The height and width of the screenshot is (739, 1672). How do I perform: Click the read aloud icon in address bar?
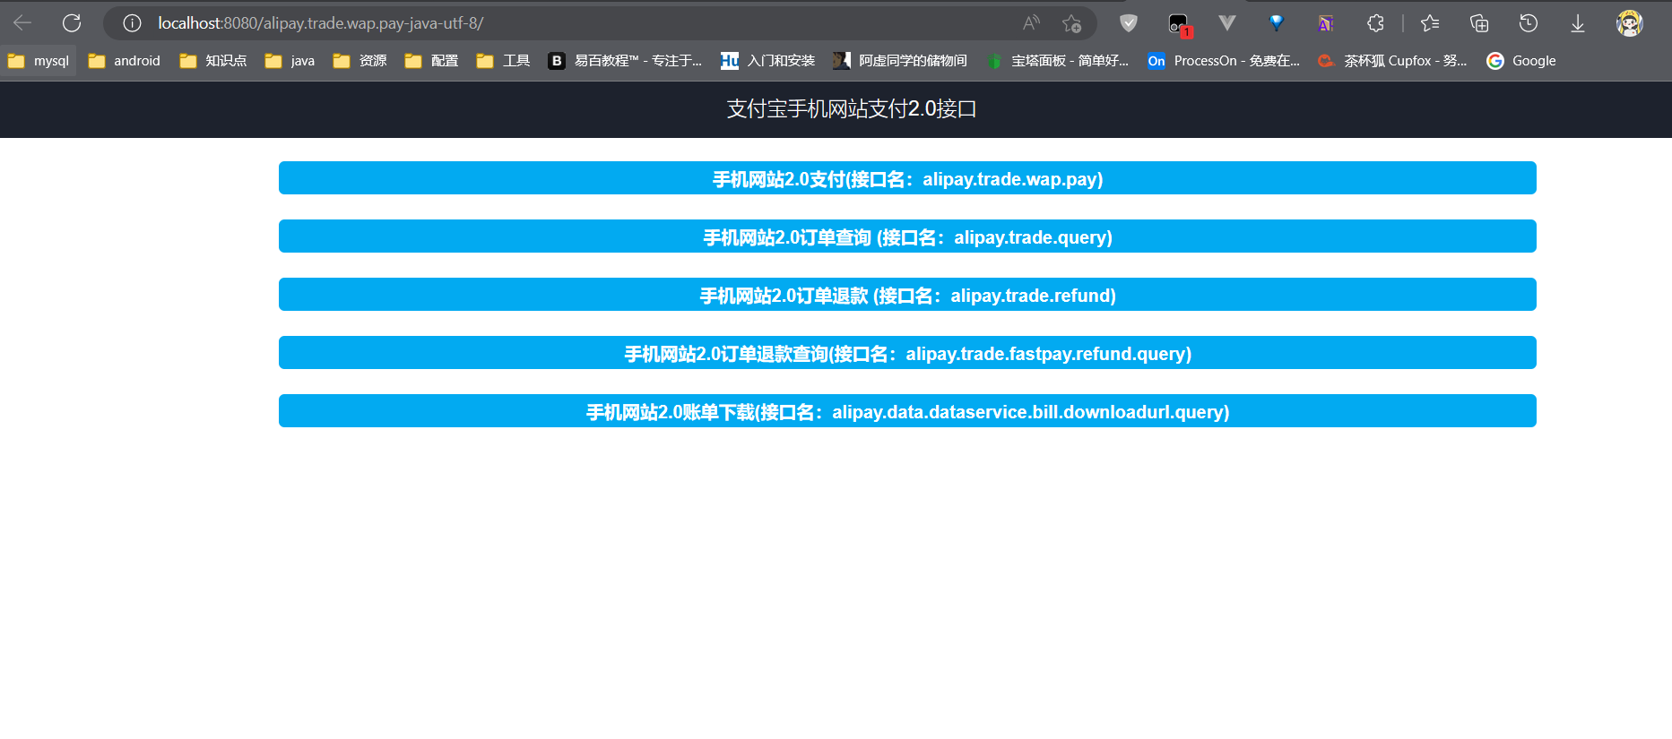coord(1032,23)
